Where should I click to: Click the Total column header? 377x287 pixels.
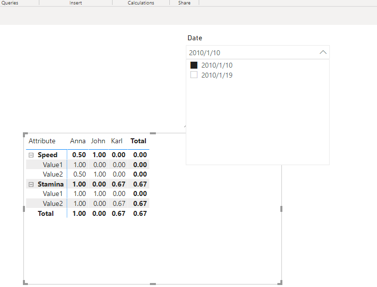pyautogui.click(x=138, y=141)
